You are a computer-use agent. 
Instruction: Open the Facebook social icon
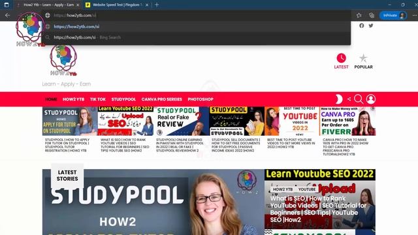(361, 25)
